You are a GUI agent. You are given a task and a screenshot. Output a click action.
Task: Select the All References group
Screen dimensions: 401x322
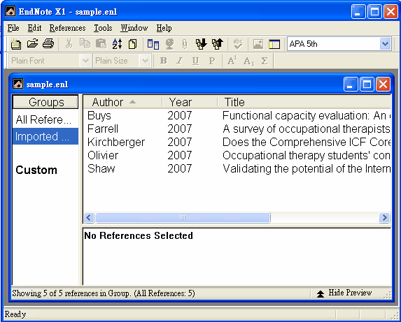point(45,119)
